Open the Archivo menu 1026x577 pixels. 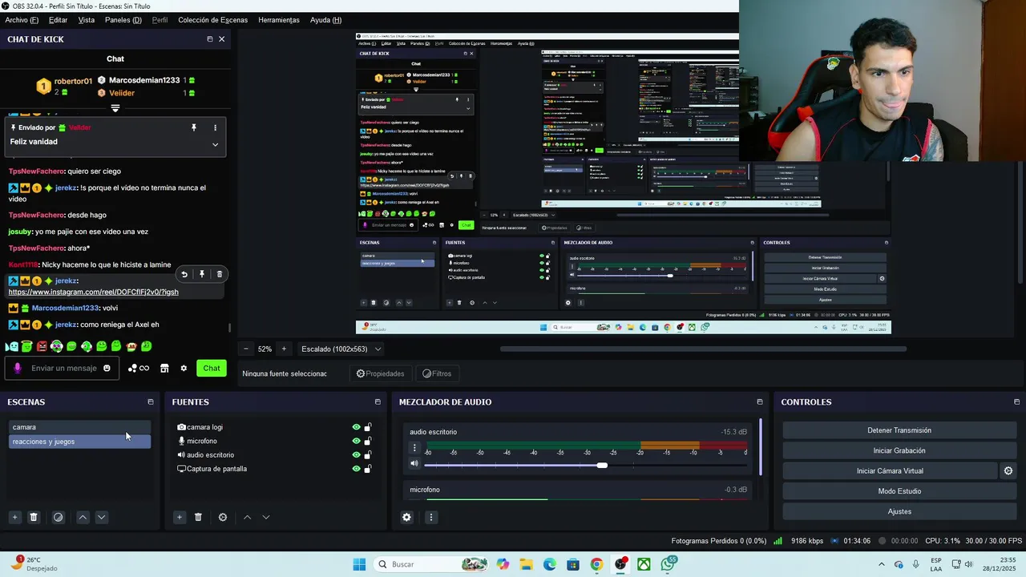pyautogui.click(x=22, y=20)
